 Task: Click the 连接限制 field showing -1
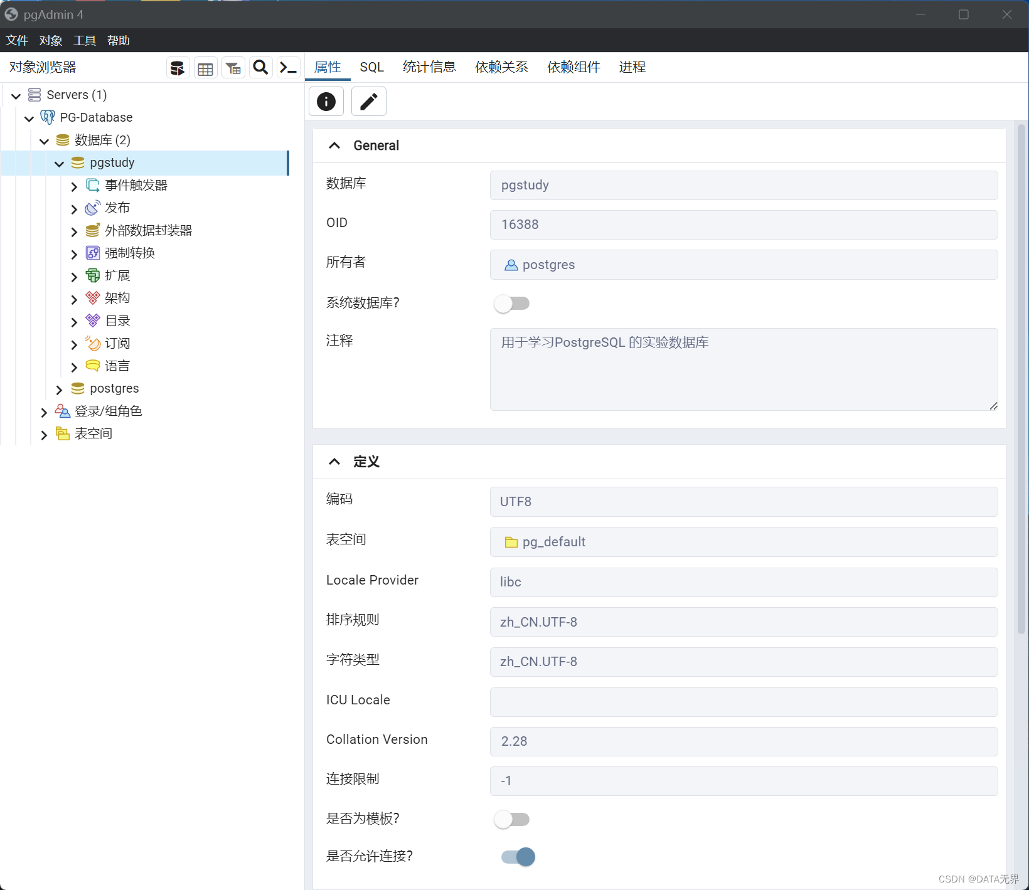point(744,781)
